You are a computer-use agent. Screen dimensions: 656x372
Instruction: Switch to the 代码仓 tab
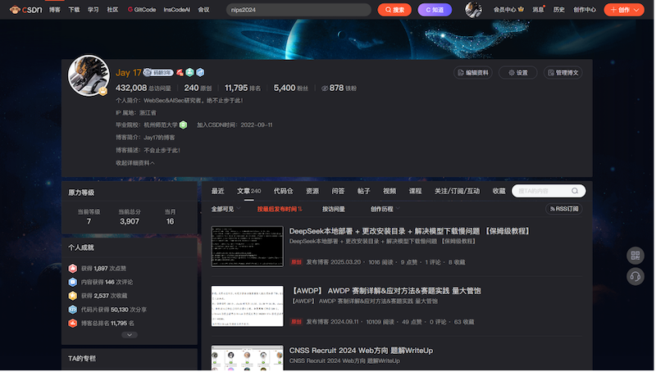point(284,191)
